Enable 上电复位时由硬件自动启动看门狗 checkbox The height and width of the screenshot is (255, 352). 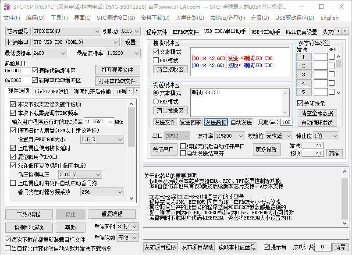click(x=13, y=183)
